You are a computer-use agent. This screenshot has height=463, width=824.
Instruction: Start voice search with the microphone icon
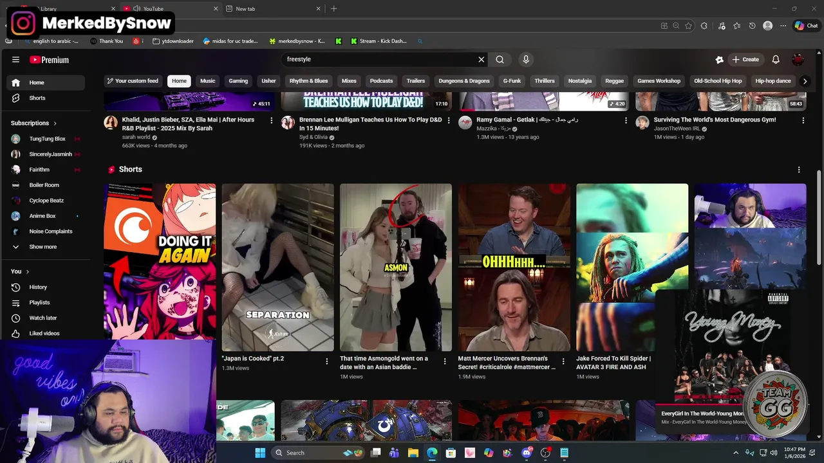pos(526,59)
